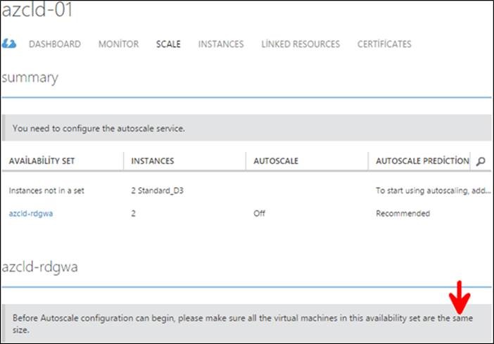Open the DASHBOARD tab
The height and width of the screenshot is (344, 494).
click(x=55, y=44)
